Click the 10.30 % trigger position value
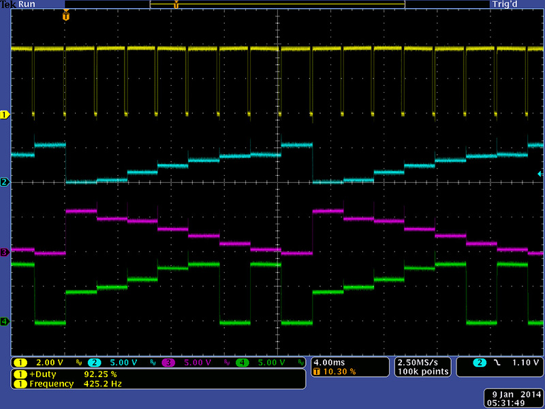Screen dimensions: 545x409 coord(339,372)
